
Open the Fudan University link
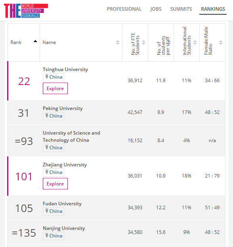[x=62, y=204]
